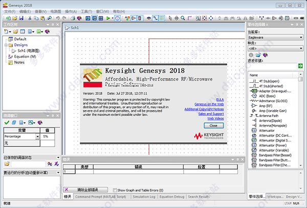
Task: Toggle the wire connection tool icon
Action: tap(155, 18)
